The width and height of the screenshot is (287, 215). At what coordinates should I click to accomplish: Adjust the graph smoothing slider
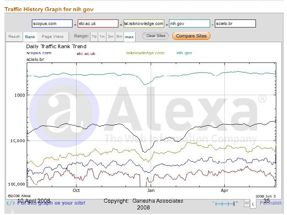tap(225, 204)
